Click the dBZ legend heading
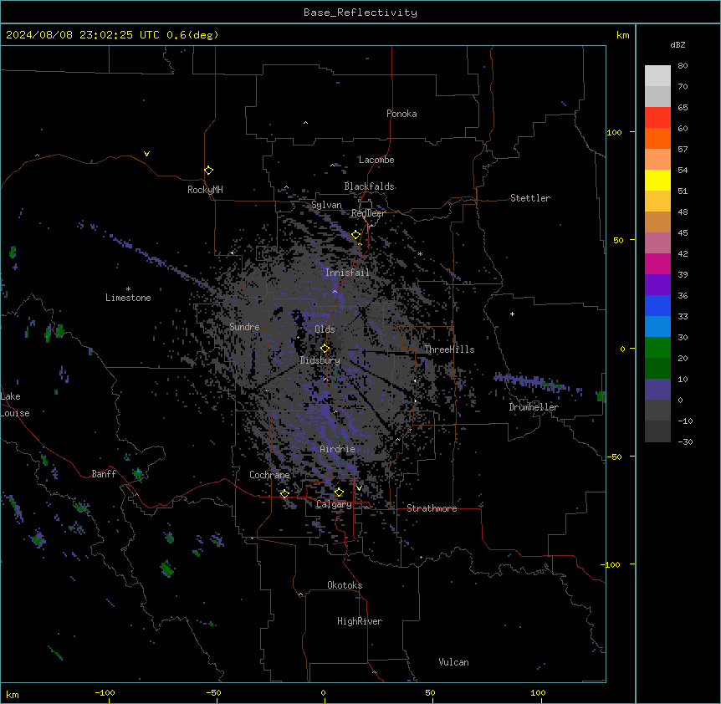Screen dimensions: 721x704 click(678, 44)
